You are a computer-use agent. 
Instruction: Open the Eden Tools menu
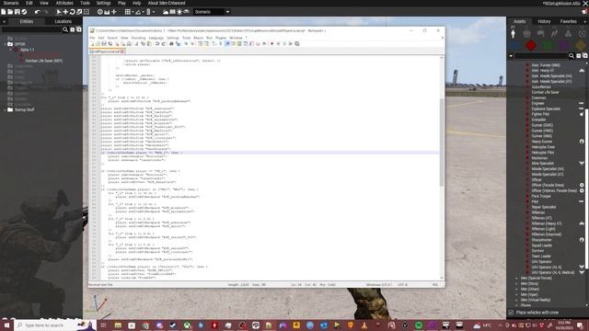(x=85, y=3)
